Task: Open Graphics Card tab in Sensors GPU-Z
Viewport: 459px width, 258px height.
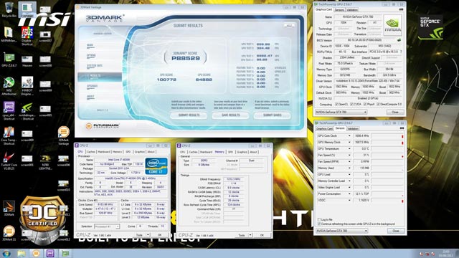Action: [x=325, y=128]
